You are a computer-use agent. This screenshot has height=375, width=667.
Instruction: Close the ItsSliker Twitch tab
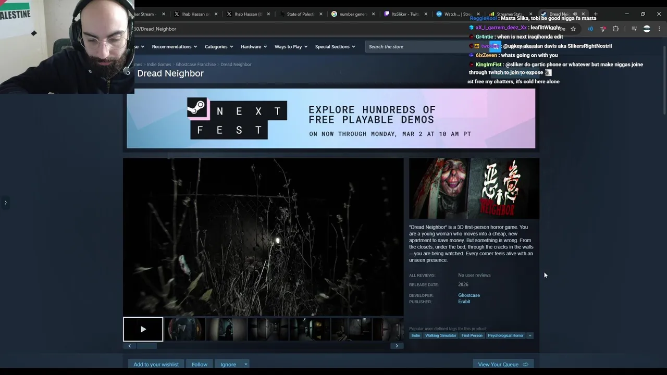(x=426, y=14)
